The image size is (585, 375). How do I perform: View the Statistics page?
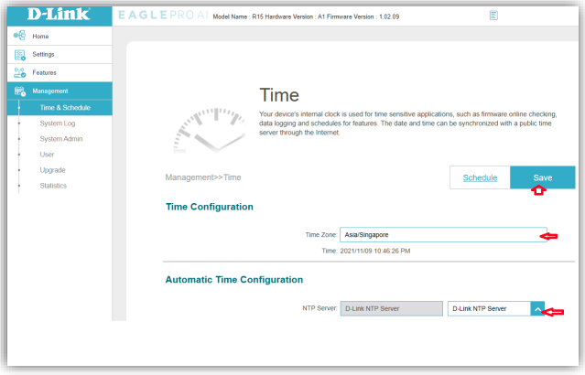(53, 186)
